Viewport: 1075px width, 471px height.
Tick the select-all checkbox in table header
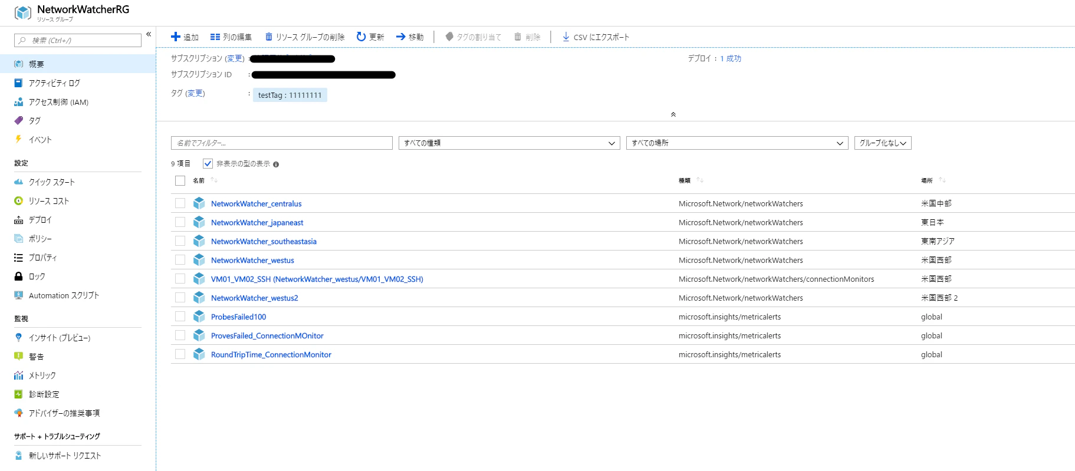pos(180,180)
